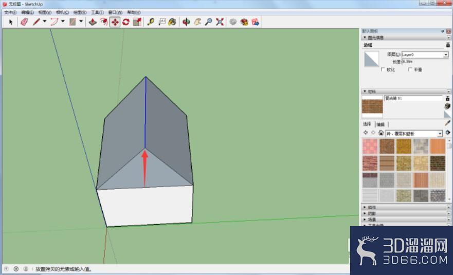Image resolution: width=453 pixels, height=275 pixels.
Task: Select the Rotate tool
Action: coord(126,22)
